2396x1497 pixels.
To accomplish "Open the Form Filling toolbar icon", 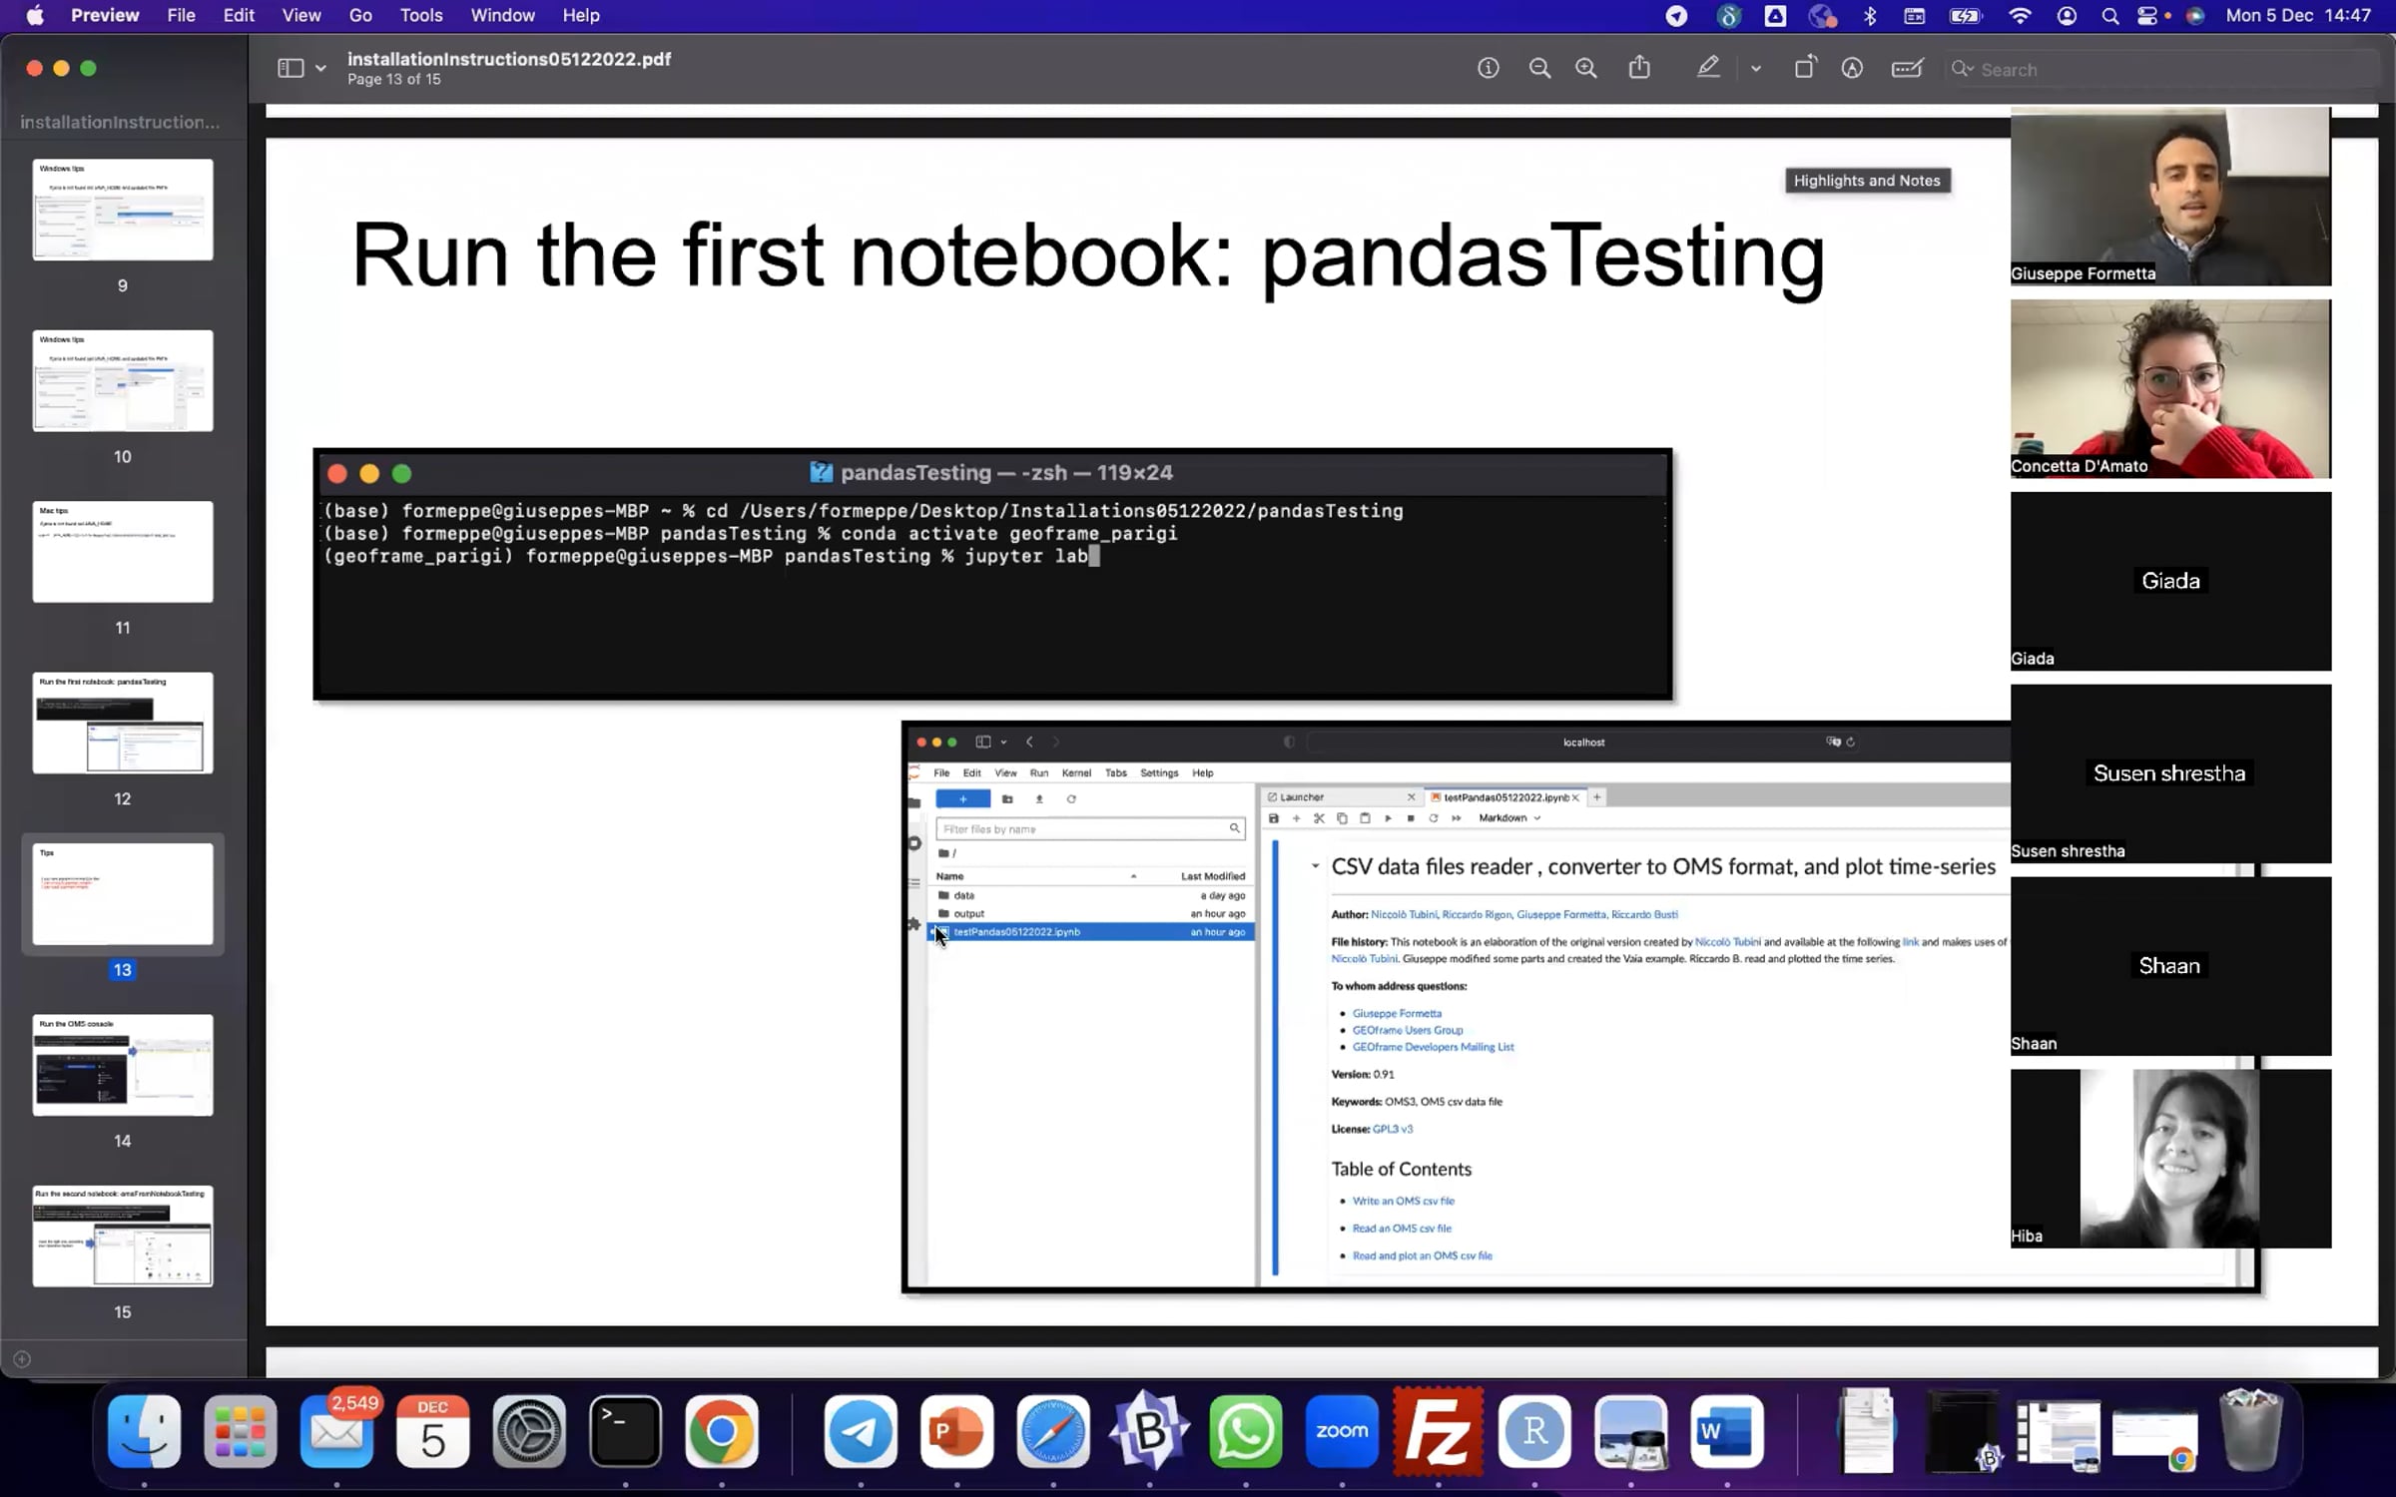I will coord(1907,69).
